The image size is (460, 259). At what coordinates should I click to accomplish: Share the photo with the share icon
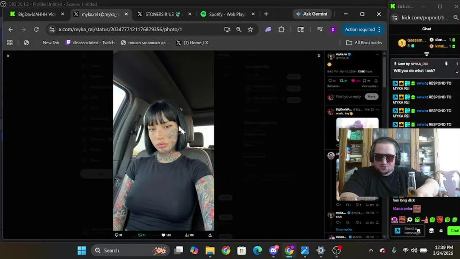pyautogui.click(x=210, y=235)
